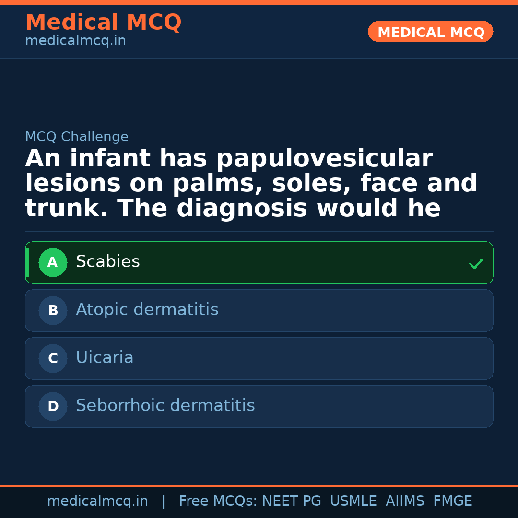
Task: Open medicalmcq.in link under the header title
Action: pos(75,41)
